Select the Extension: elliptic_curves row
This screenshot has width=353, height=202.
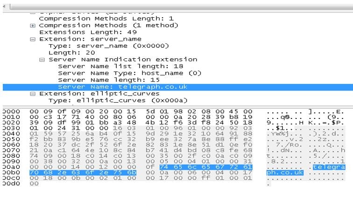pyautogui.click(x=99, y=94)
